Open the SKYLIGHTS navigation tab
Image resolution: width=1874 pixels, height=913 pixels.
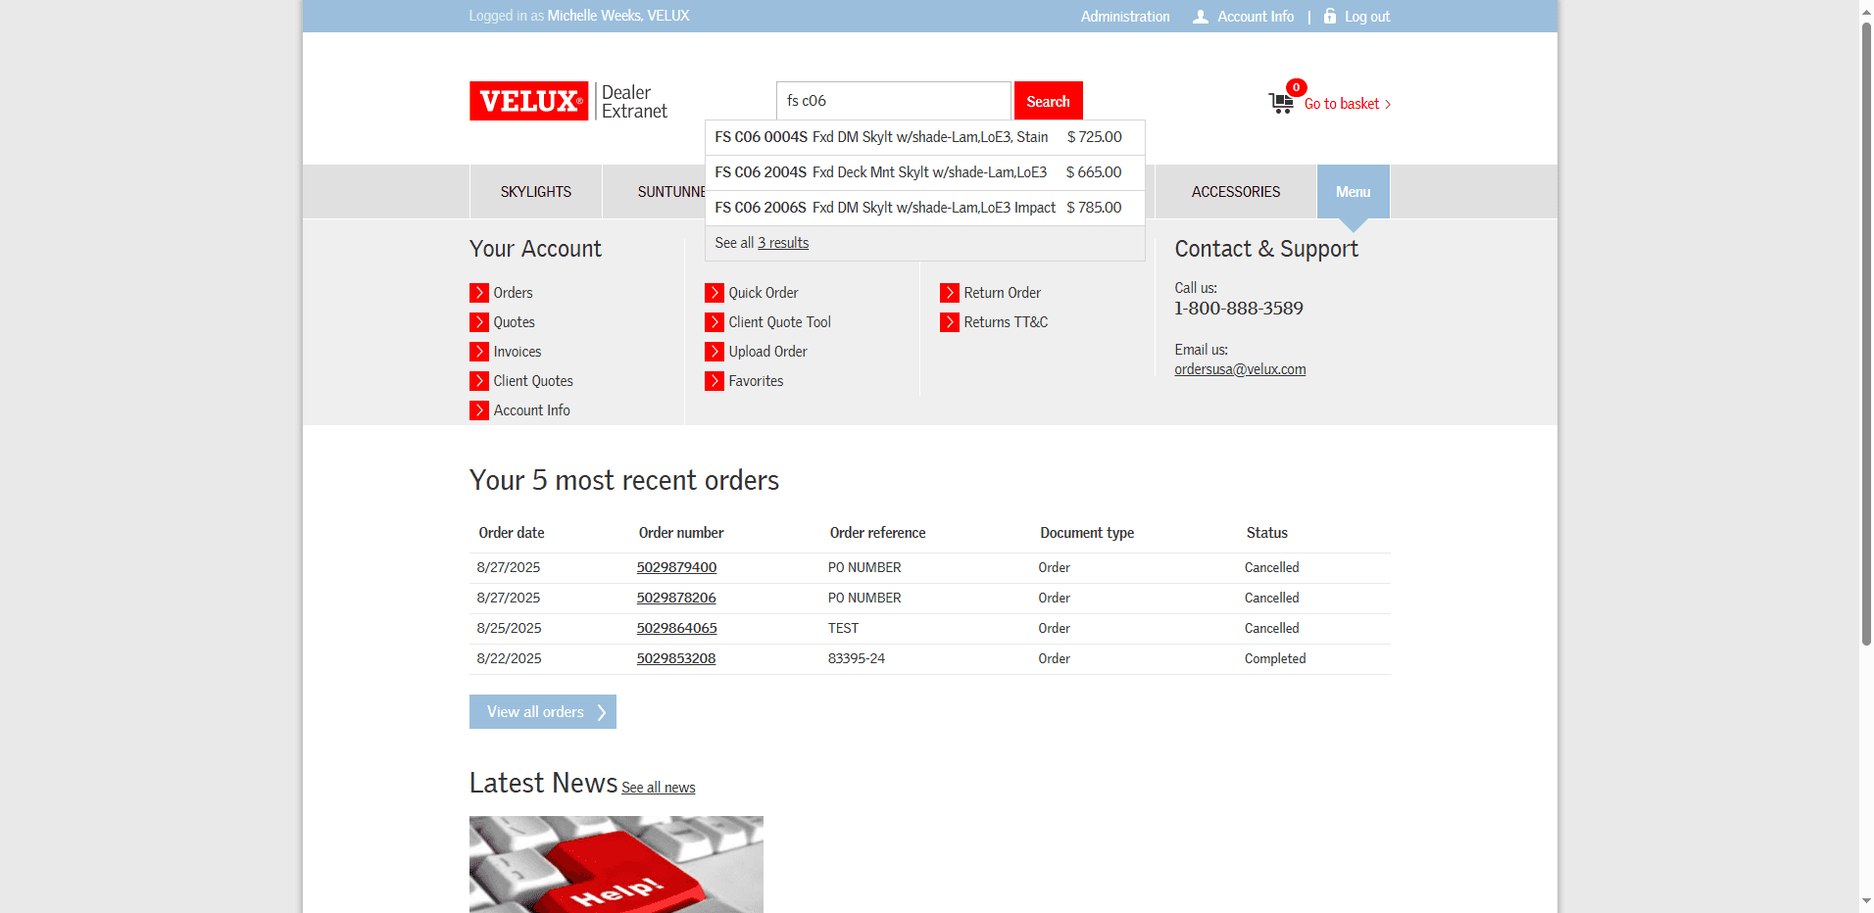(536, 192)
